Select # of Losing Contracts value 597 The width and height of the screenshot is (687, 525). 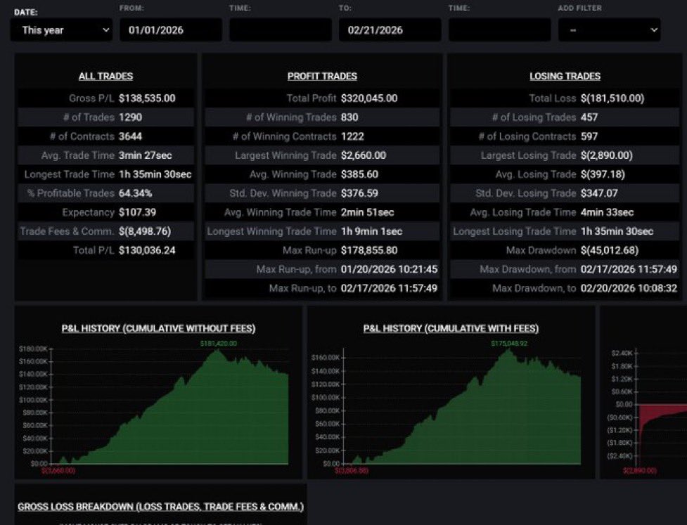(x=589, y=136)
